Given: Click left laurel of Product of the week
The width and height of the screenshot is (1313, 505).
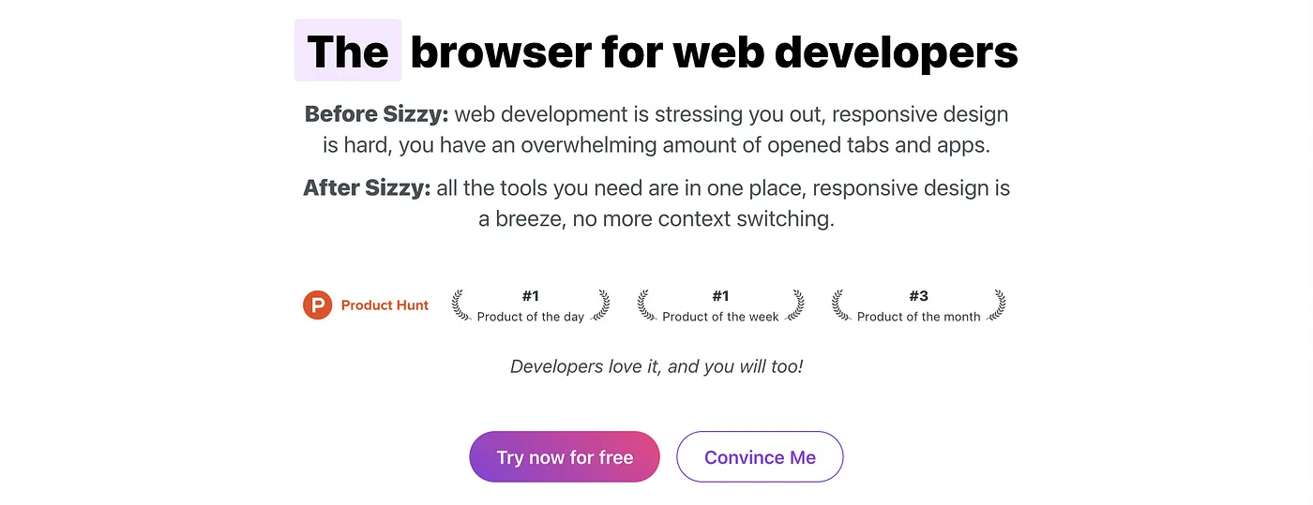Looking at the screenshot, I should 646,305.
